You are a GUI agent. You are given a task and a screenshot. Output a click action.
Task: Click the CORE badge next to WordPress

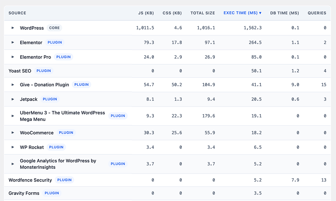54,28
